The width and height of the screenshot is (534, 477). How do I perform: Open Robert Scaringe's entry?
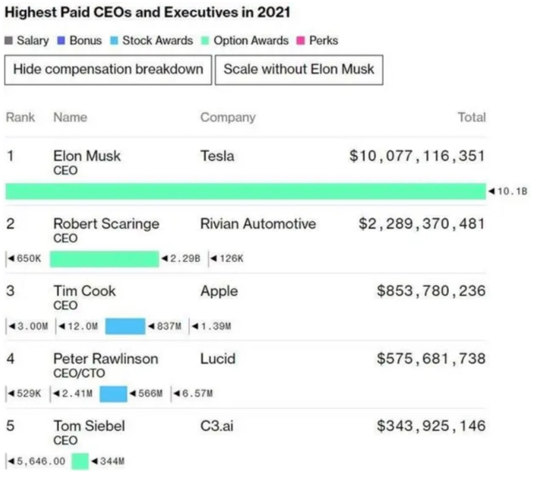pyautogui.click(x=106, y=224)
